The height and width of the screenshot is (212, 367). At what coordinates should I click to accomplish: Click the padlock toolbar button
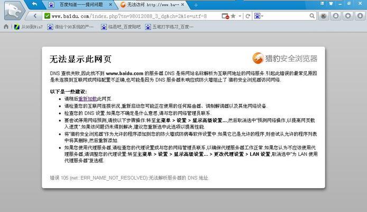[336, 16]
